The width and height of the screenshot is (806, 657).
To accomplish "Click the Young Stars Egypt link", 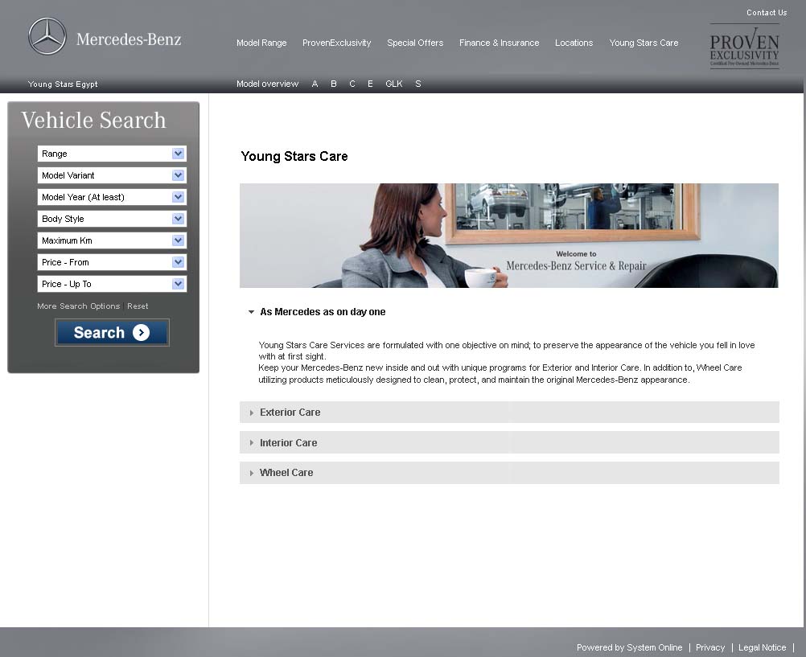I will (63, 84).
